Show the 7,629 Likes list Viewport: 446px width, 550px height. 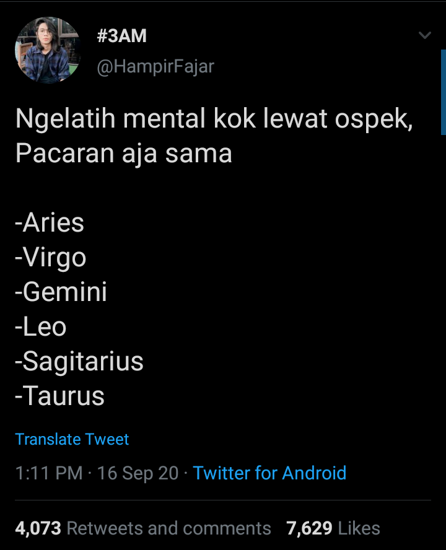[x=333, y=528]
